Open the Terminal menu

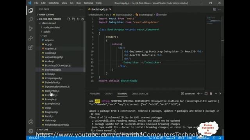tap(89, 3)
